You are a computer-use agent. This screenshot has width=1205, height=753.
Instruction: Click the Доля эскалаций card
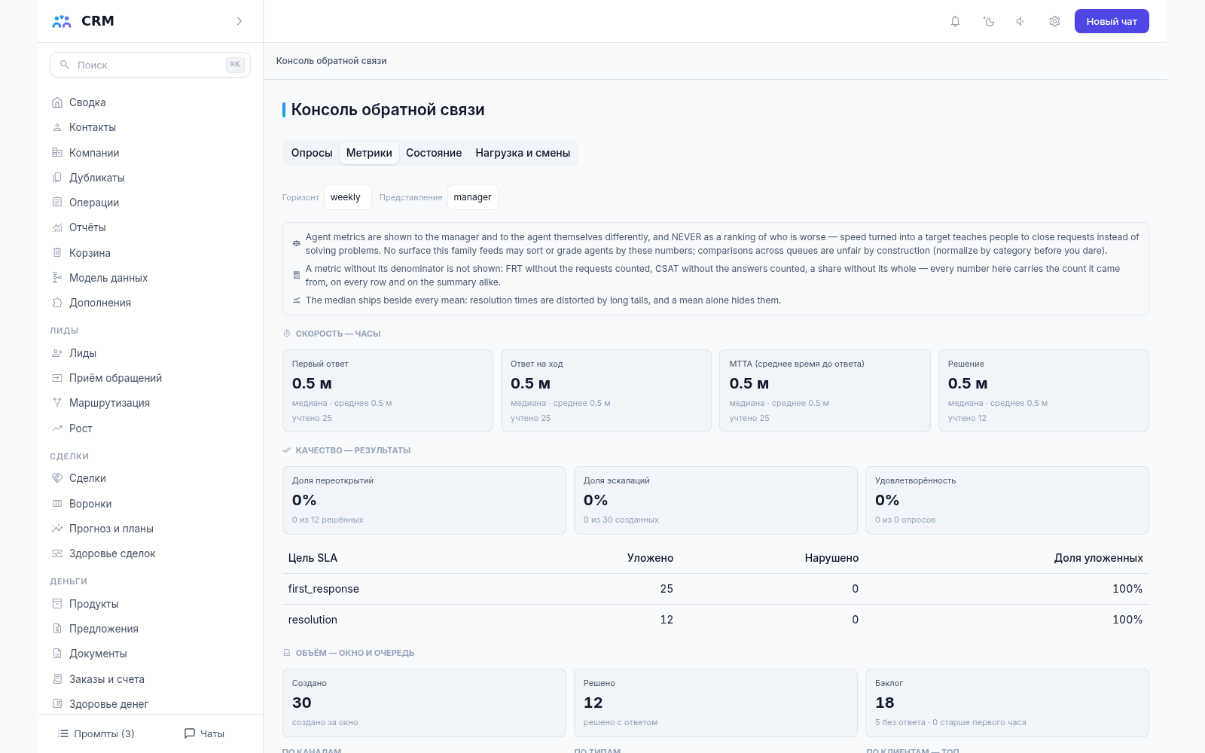click(715, 500)
